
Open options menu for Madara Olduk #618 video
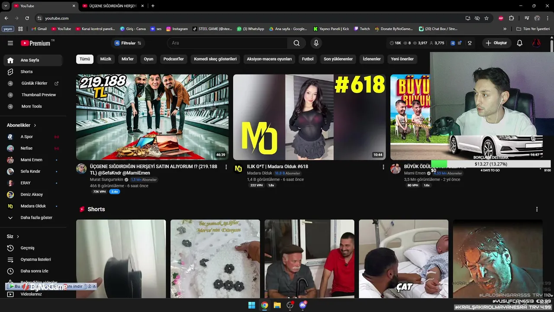coord(383,167)
